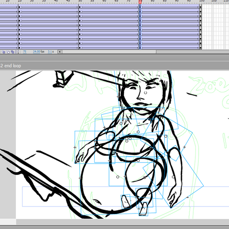Screen dimensions: 229x229
Task: Select the top layer keyframe at frame 25
Action: [20, 7]
